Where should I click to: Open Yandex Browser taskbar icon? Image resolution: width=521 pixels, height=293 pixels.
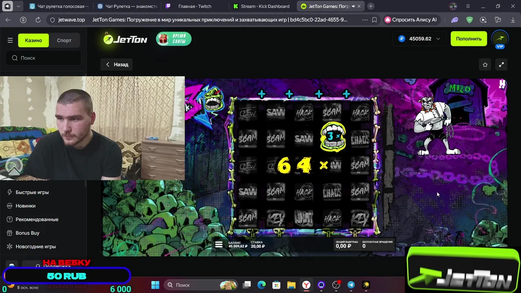click(x=306, y=285)
